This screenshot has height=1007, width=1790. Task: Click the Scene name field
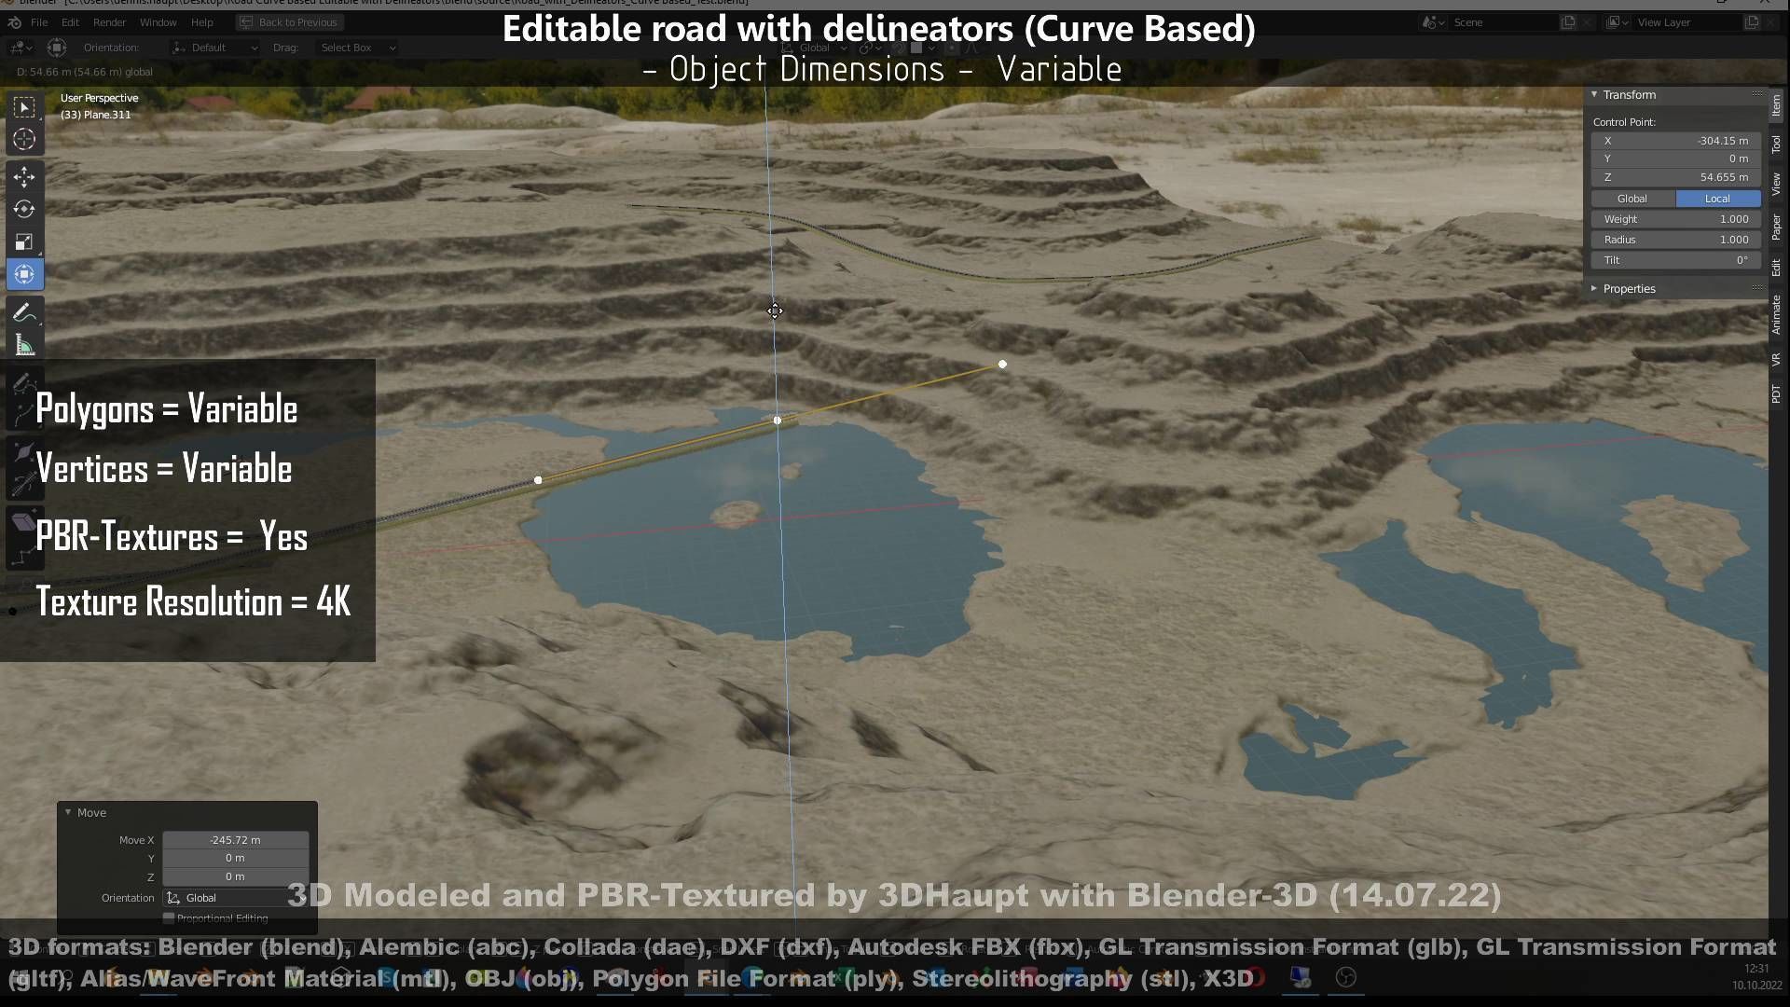click(x=1503, y=22)
